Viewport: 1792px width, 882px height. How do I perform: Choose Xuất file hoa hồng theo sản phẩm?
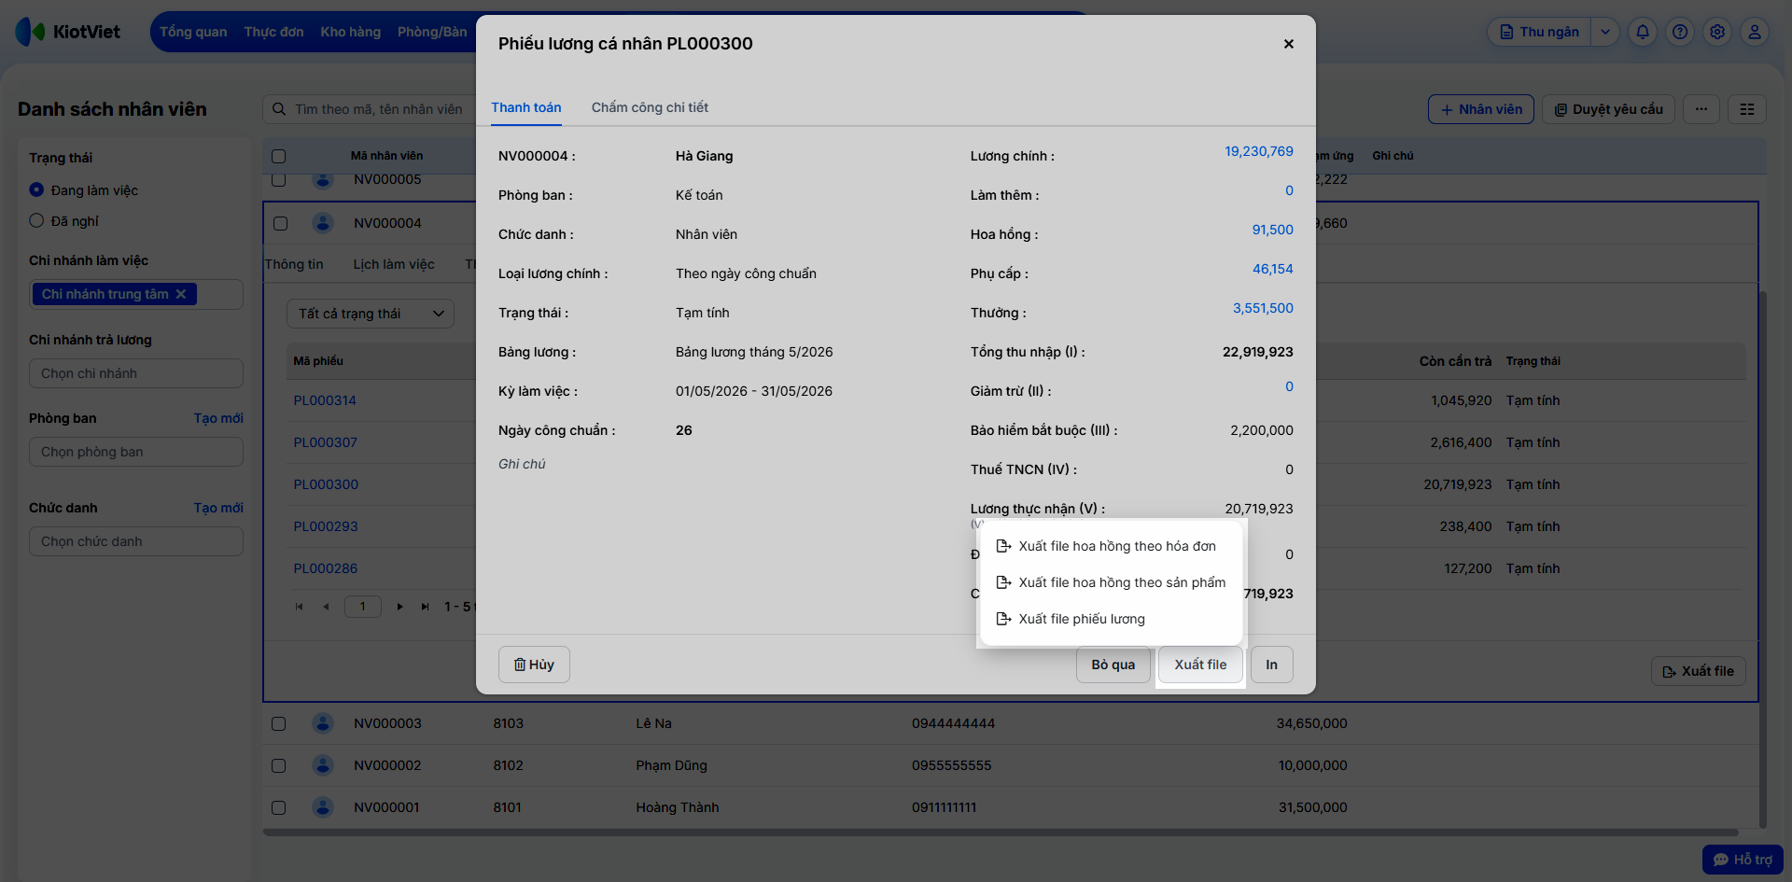tap(1110, 582)
